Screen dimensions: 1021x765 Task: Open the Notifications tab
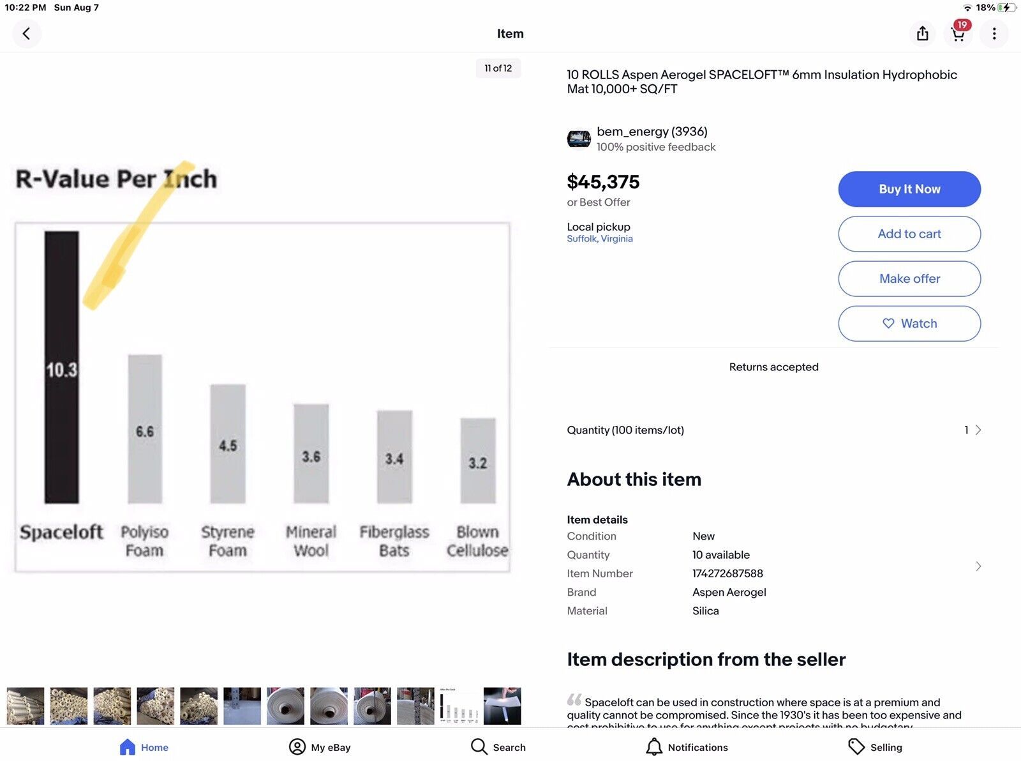tap(687, 747)
